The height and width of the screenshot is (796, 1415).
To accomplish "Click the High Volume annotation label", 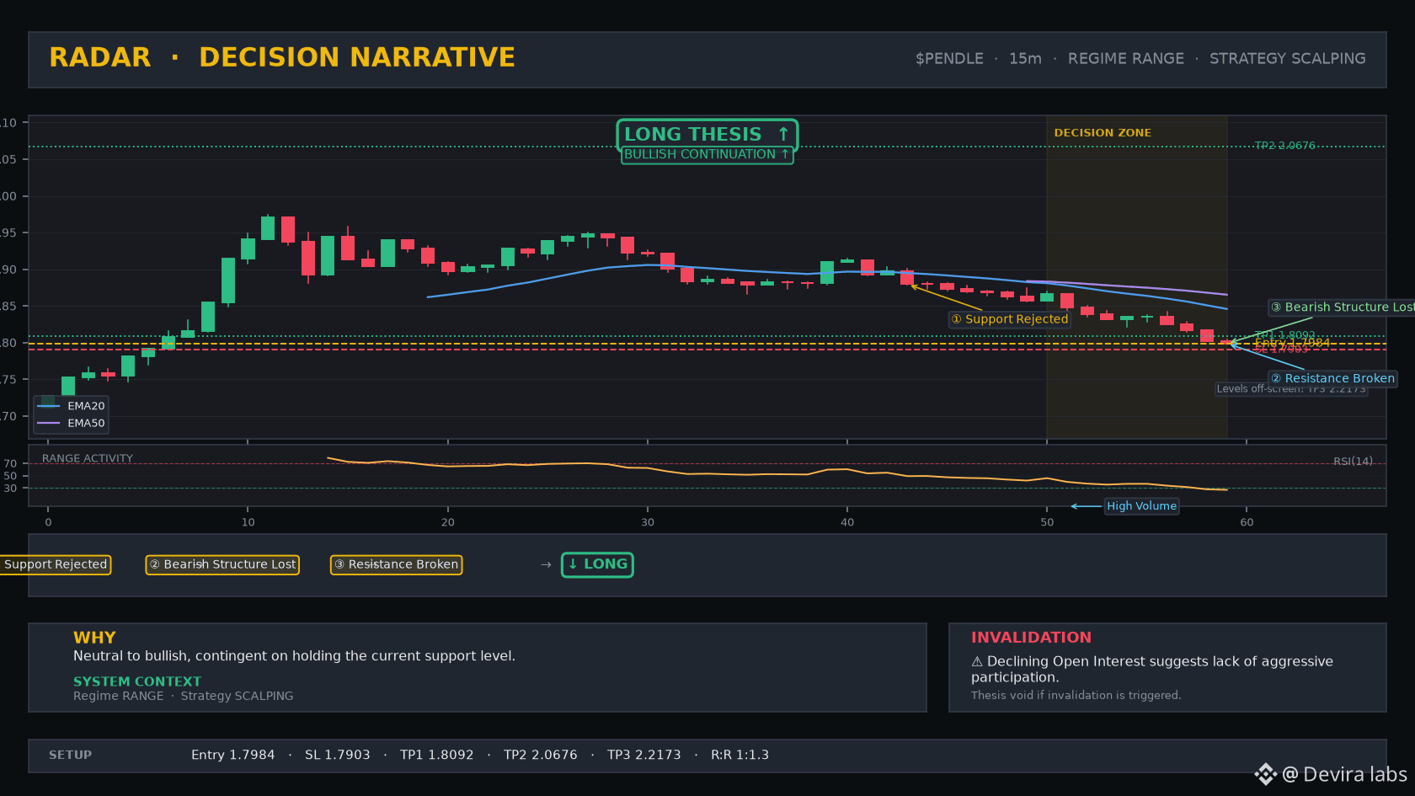I will (1141, 506).
